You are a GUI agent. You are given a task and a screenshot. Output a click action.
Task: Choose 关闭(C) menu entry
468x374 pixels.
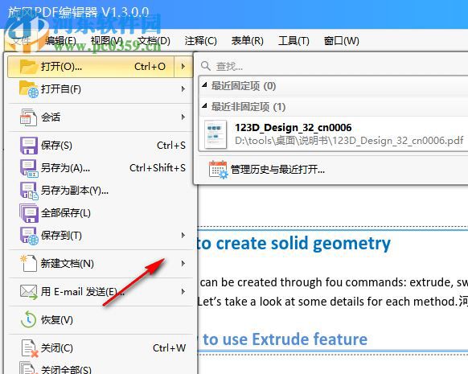pos(100,348)
